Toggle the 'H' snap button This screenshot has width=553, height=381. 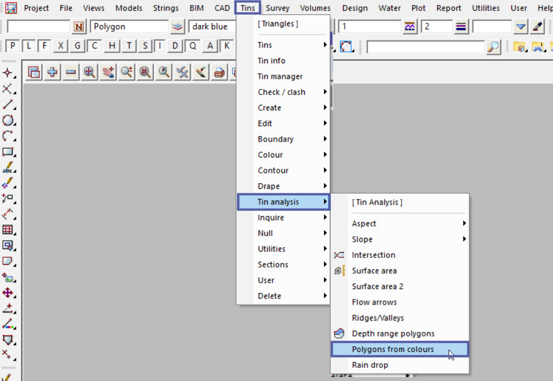coord(112,46)
